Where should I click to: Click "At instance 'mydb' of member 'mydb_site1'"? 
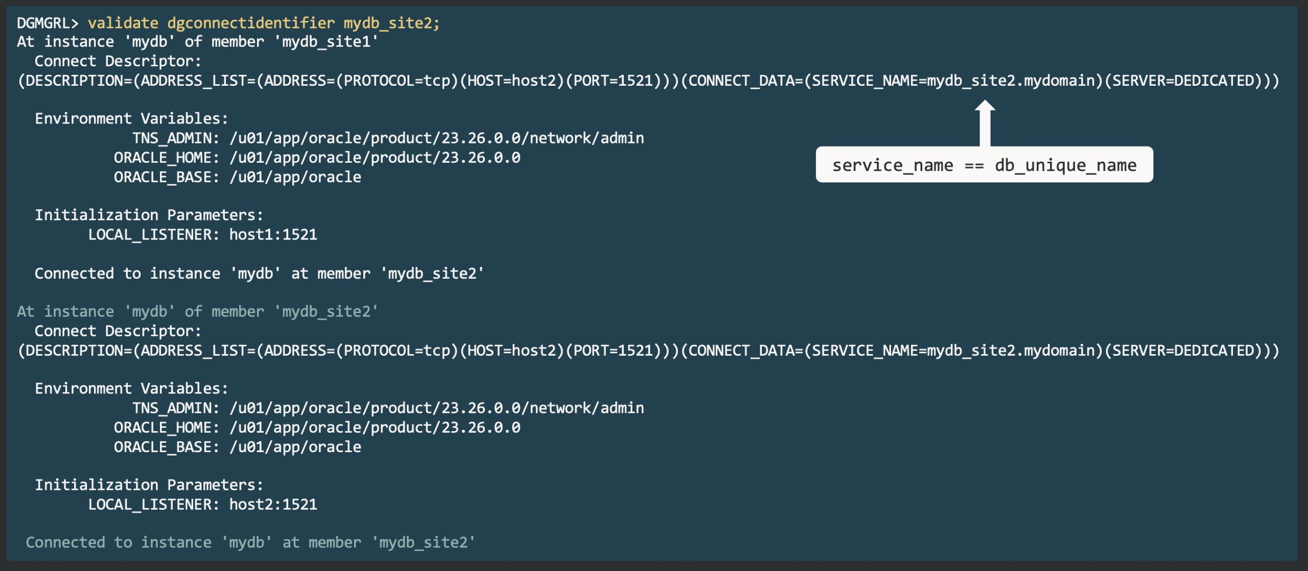[197, 42]
